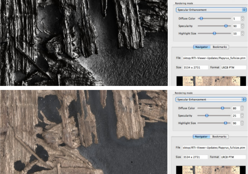248x174 pixels.
Task: Click Size field 3534 x 2731 in top panel
Action: click(196, 67)
